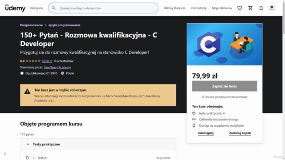Click the warning triangle icon in banner
The image size is (285, 160).
pos(27,91)
